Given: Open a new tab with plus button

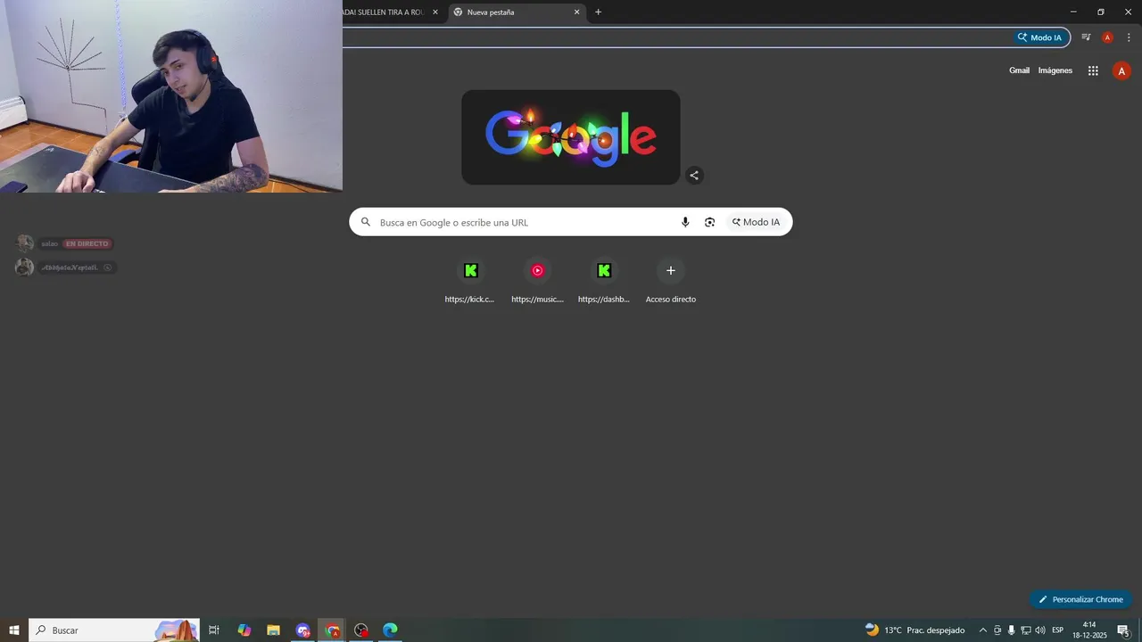Looking at the screenshot, I should (x=598, y=12).
